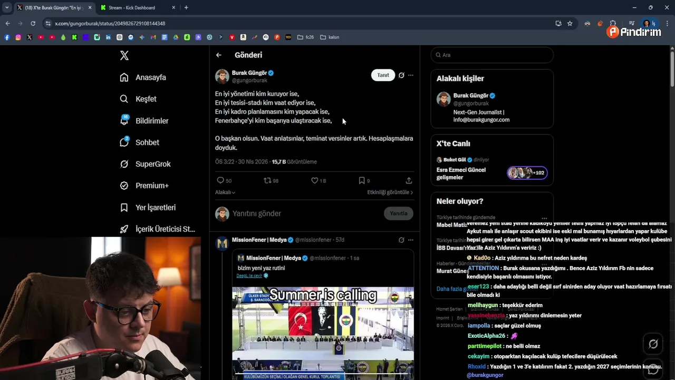Click the Yanıtla reply button
This screenshot has width=675, height=380.
click(x=399, y=214)
